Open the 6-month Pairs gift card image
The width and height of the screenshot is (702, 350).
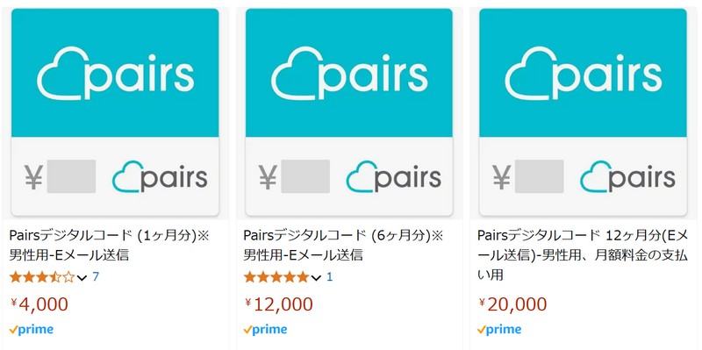point(349,112)
